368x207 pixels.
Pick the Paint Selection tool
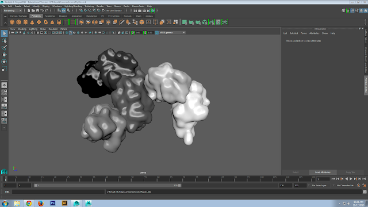coord(4,48)
